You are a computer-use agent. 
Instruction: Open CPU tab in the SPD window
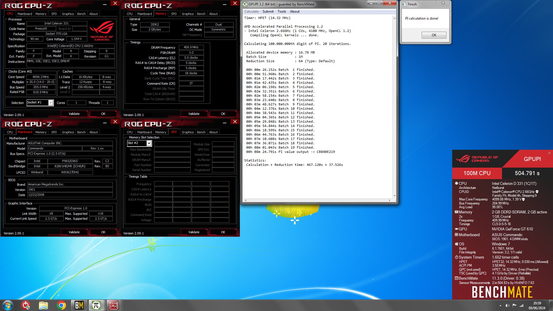tap(130, 132)
